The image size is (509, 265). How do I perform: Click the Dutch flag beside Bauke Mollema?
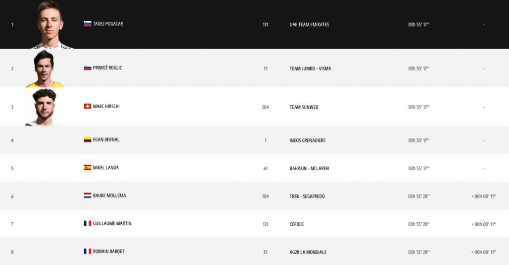pyautogui.click(x=87, y=196)
